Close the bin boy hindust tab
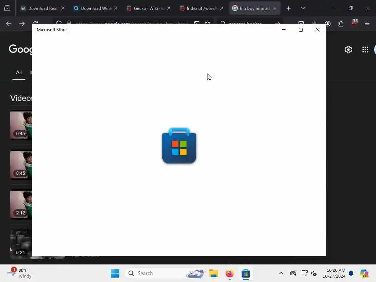The width and height of the screenshot is (376, 282). click(x=275, y=8)
